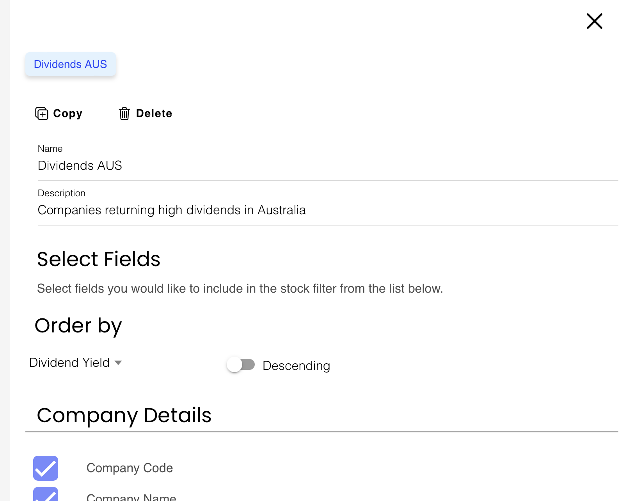Click the Order by heading
Image resolution: width=625 pixels, height=501 pixels.
click(x=78, y=325)
